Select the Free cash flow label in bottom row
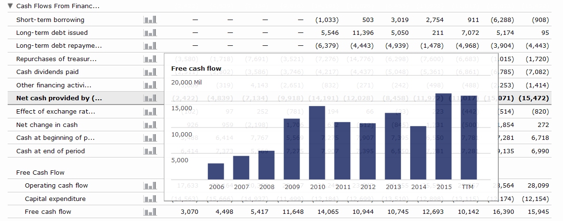 [48, 212]
